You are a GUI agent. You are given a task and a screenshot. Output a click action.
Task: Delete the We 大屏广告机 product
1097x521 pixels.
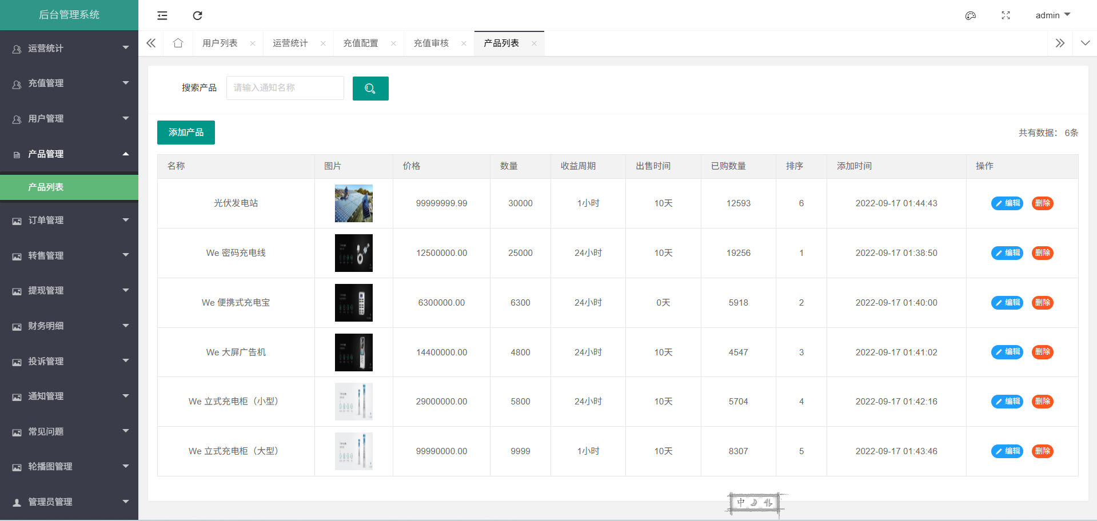tap(1042, 352)
